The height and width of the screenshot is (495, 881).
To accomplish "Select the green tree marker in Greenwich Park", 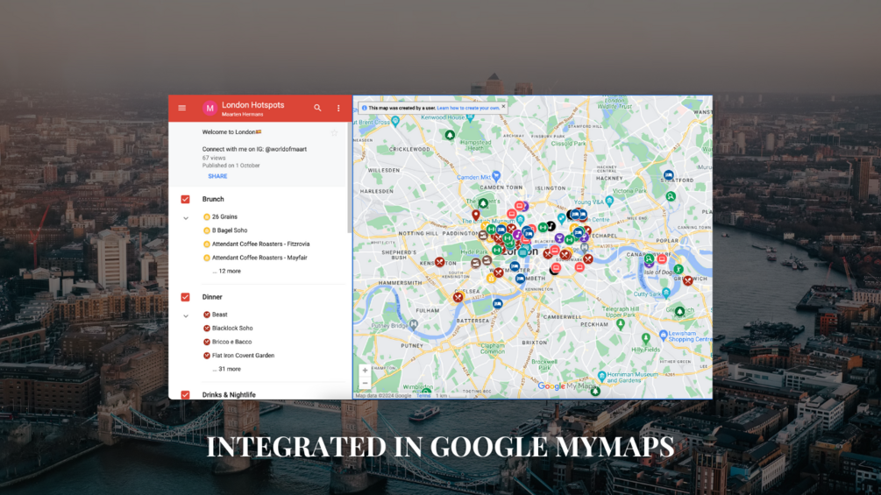I will pyautogui.click(x=680, y=311).
